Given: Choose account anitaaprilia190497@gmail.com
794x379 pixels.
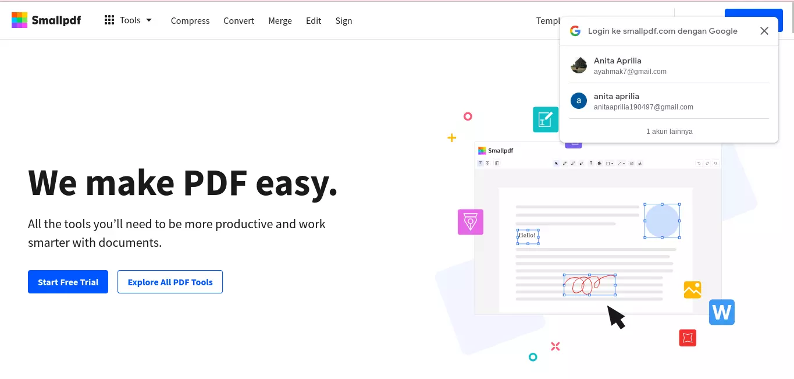Looking at the screenshot, I should (x=669, y=101).
